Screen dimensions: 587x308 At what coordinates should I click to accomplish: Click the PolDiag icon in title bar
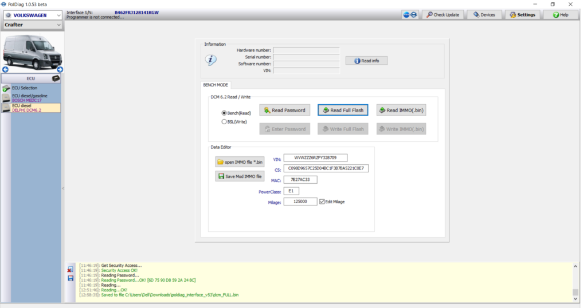coord(3,4)
